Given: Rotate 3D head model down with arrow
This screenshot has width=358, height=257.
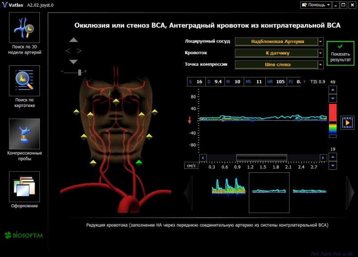Looking at the screenshot, I should tap(74, 62).
